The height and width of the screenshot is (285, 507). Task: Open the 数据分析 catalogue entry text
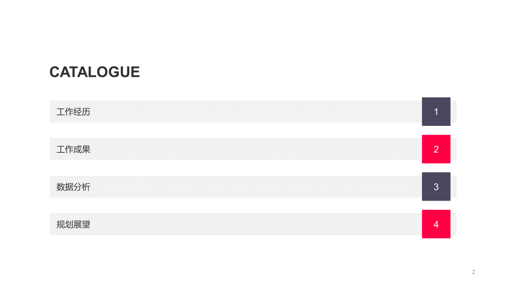(73, 187)
